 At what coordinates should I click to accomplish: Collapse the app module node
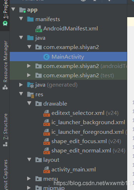pyautogui.click(x=13, y=9)
